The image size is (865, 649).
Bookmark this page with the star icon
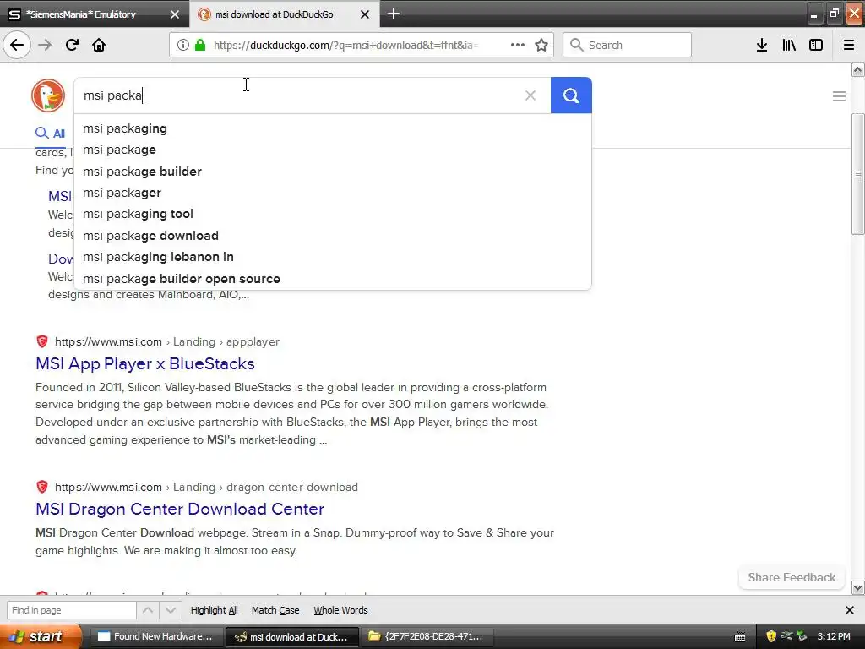click(541, 45)
